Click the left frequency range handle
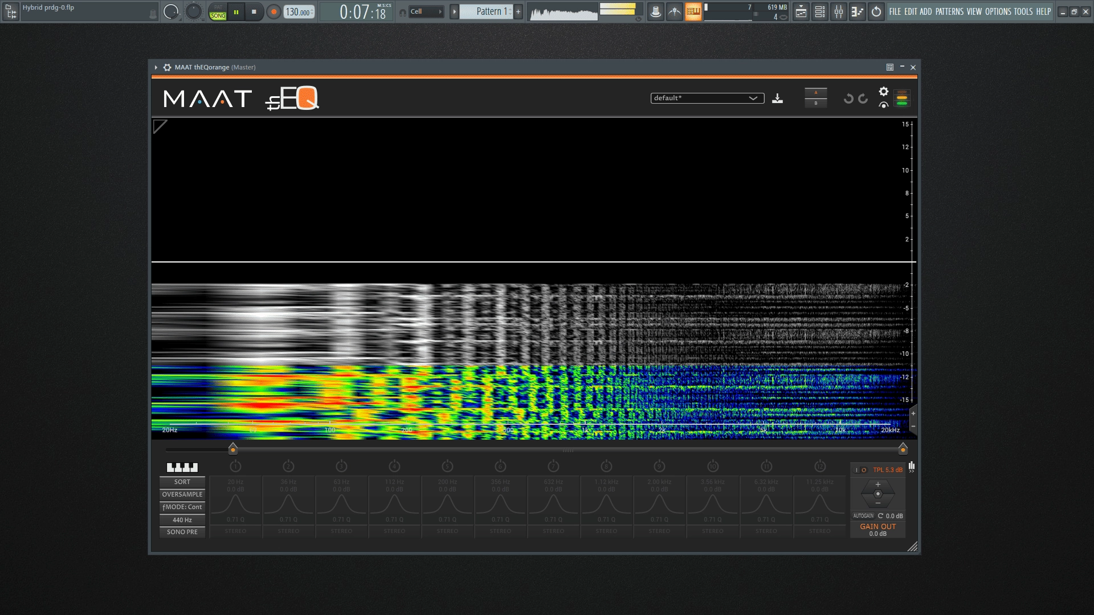1094x615 pixels. click(x=232, y=449)
